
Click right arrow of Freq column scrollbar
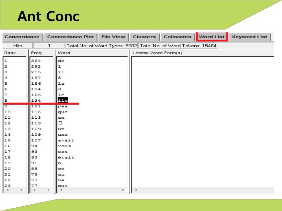tap(48, 190)
